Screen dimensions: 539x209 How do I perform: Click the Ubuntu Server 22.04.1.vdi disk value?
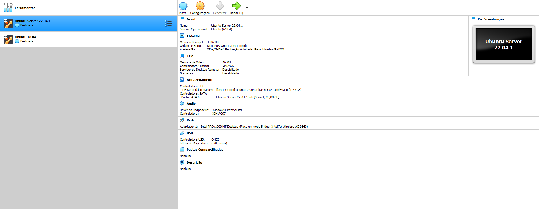(x=248, y=97)
